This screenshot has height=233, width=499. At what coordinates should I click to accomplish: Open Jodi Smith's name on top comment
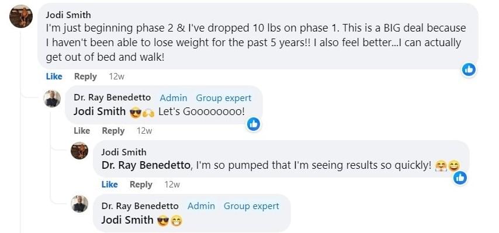pyautogui.click(x=68, y=15)
